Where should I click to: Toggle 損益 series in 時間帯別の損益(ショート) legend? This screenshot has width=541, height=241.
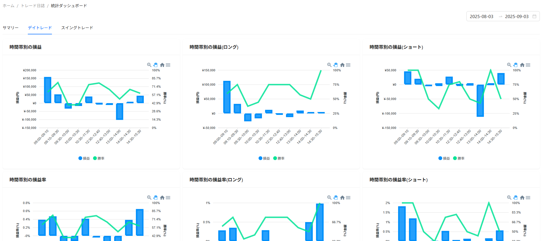[x=444, y=158]
